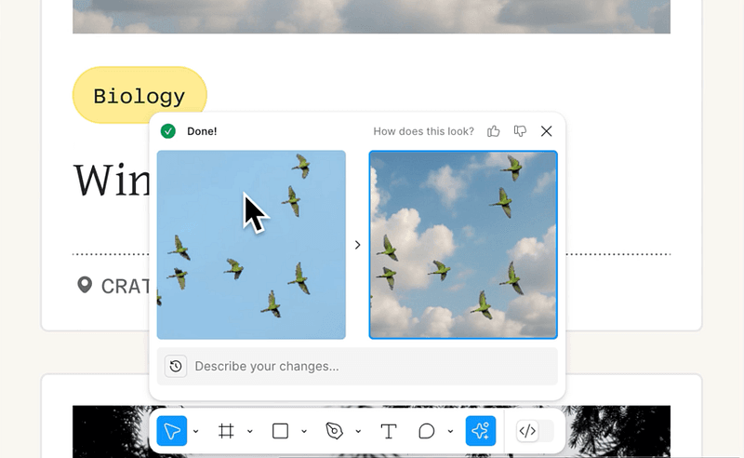This screenshot has width=744, height=458.
Task: Give thumbs up feedback
Action: [x=494, y=131]
